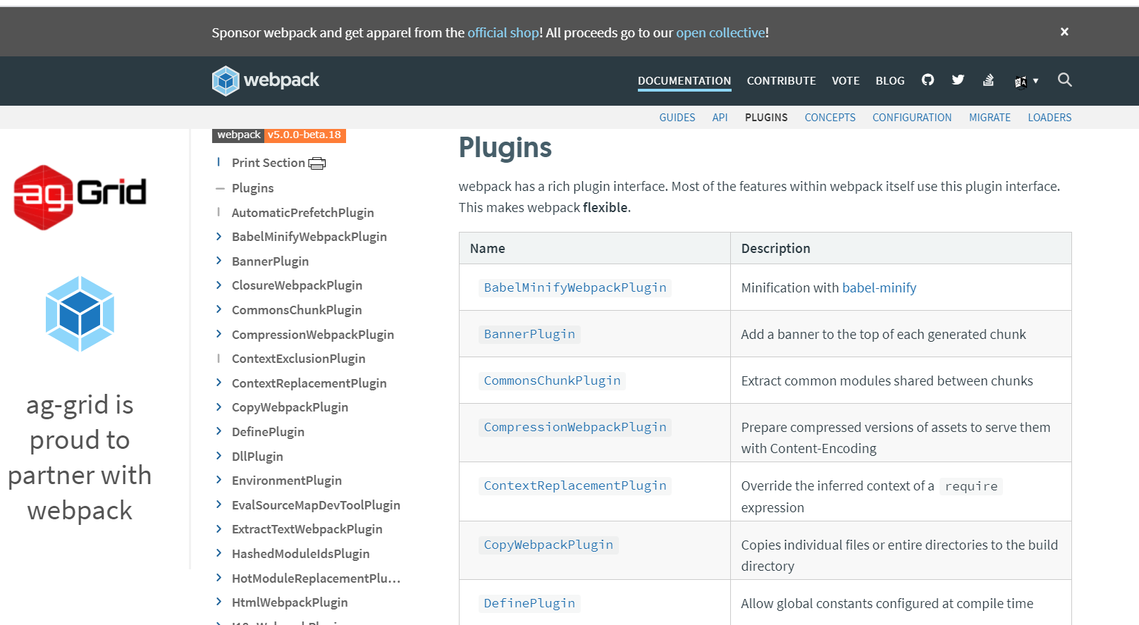Expand CopyWebpackPlugin sidebar chevron
Screen dimensions: 1139x625
click(218, 407)
